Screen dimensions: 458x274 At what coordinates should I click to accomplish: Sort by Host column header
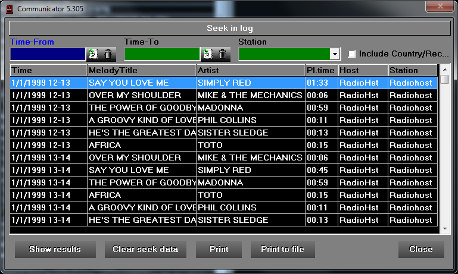click(363, 70)
